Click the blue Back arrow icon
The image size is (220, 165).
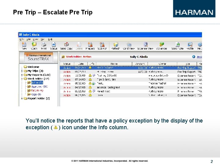[x=194, y=57]
